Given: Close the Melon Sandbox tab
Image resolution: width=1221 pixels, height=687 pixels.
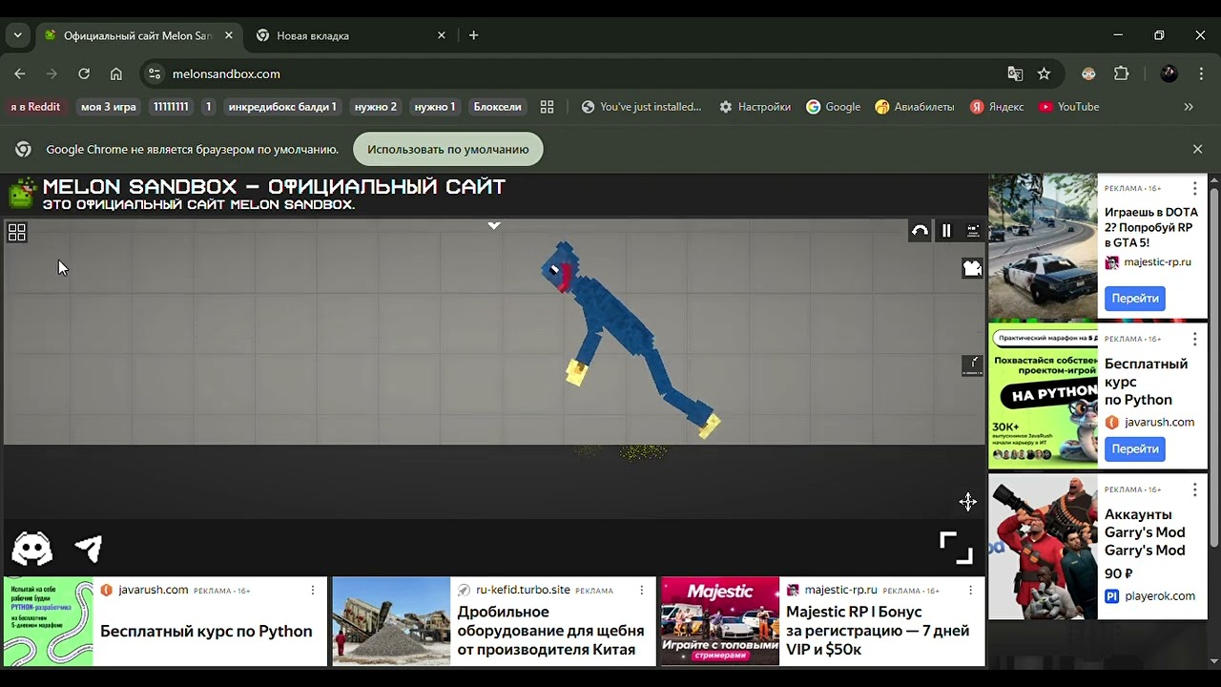Looking at the screenshot, I should tap(228, 35).
